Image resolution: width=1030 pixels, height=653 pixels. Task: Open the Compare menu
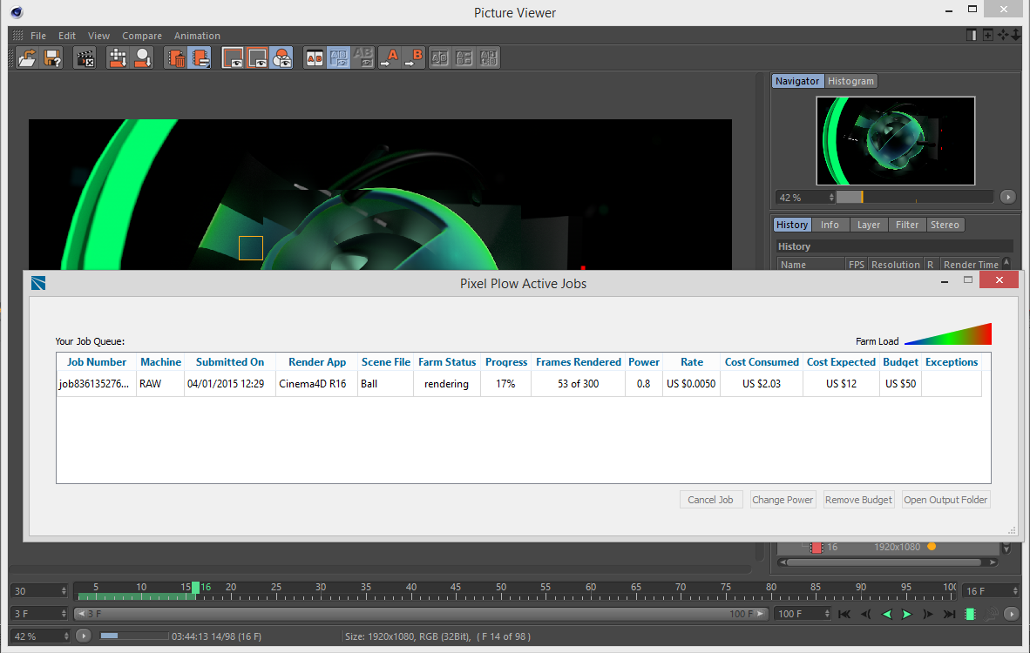[x=141, y=36]
